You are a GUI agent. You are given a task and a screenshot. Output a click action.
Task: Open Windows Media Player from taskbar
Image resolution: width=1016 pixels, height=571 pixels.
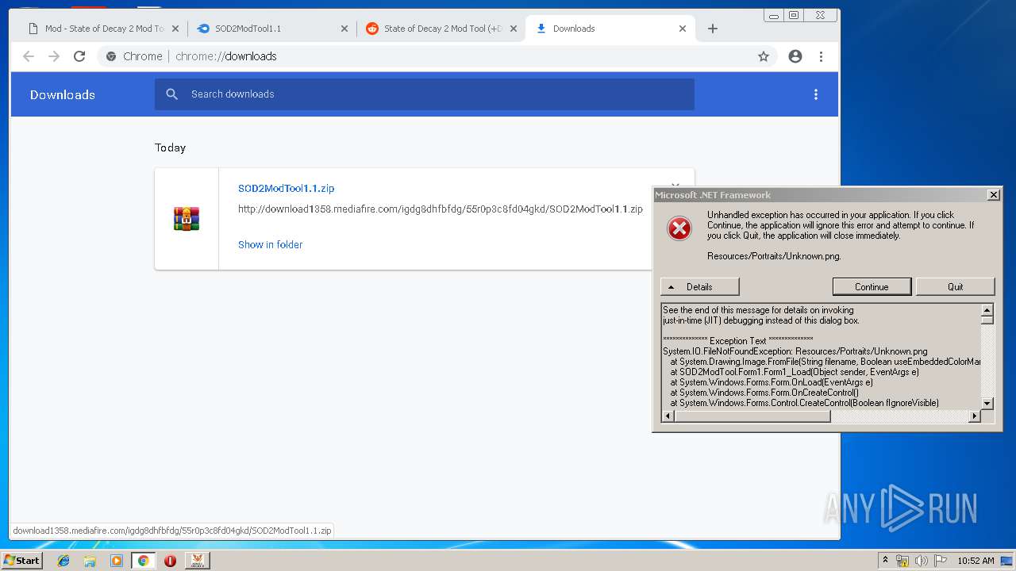117,561
